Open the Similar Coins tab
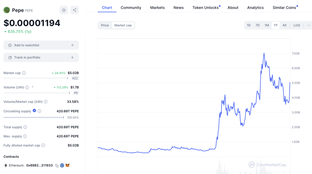Screen dimensions: 312x174 point(284,8)
